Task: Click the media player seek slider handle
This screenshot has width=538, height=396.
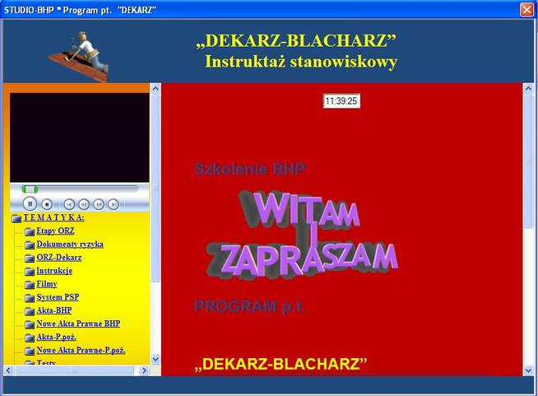Action: [30, 189]
